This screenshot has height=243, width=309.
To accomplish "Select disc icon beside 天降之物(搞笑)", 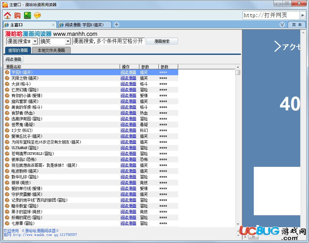I will [7, 78].
